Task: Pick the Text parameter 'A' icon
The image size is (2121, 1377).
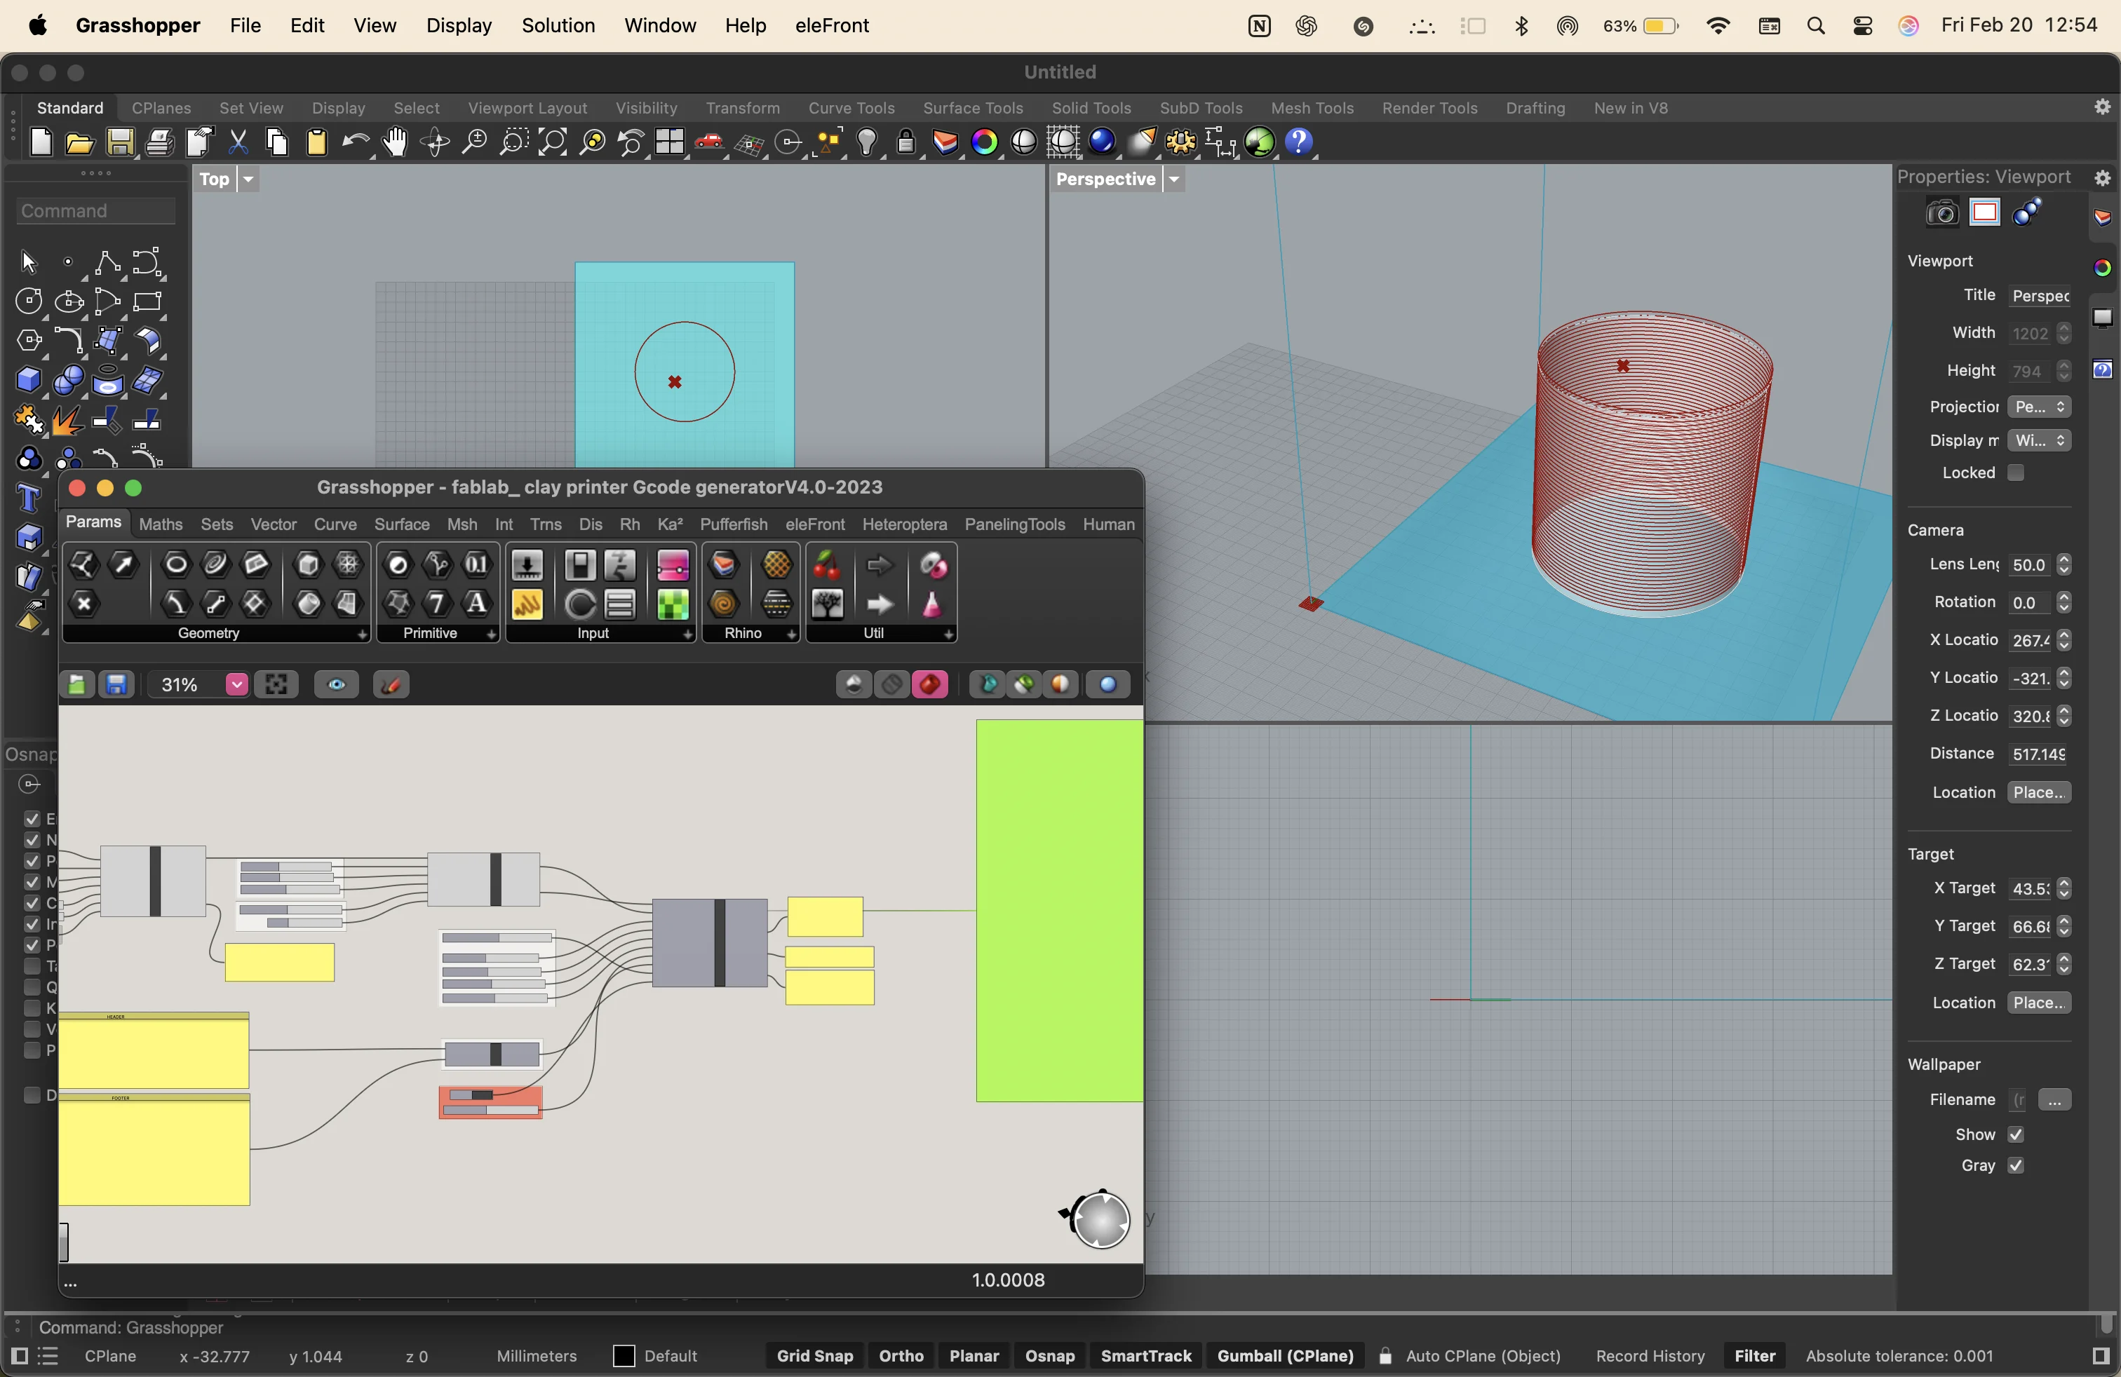Action: (x=477, y=605)
